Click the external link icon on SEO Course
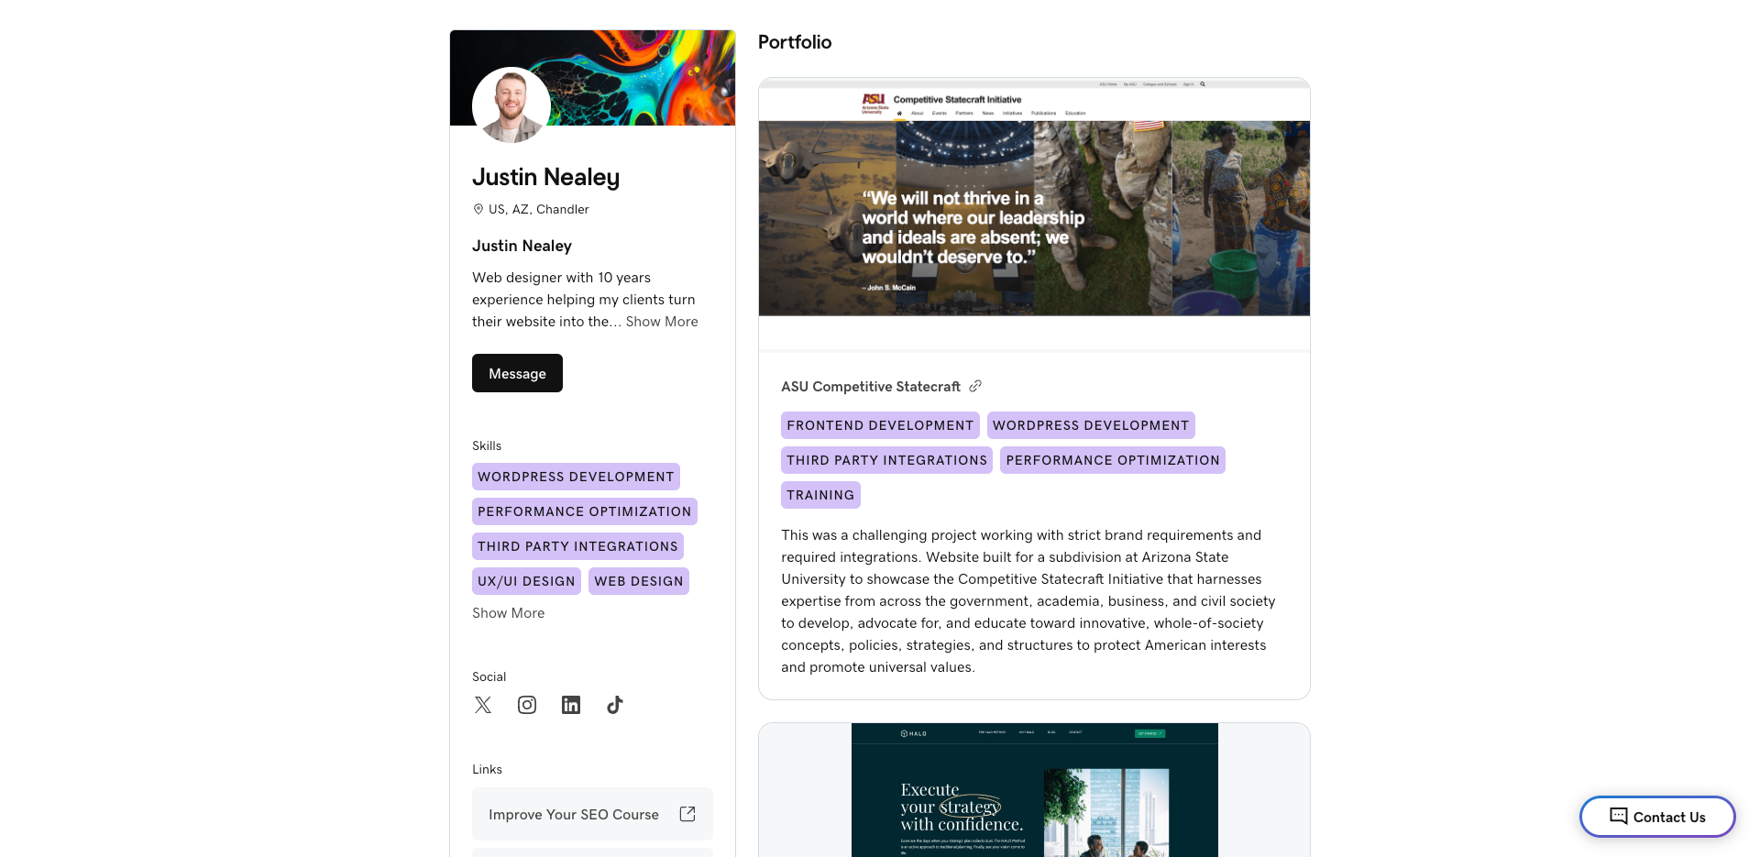 687,814
